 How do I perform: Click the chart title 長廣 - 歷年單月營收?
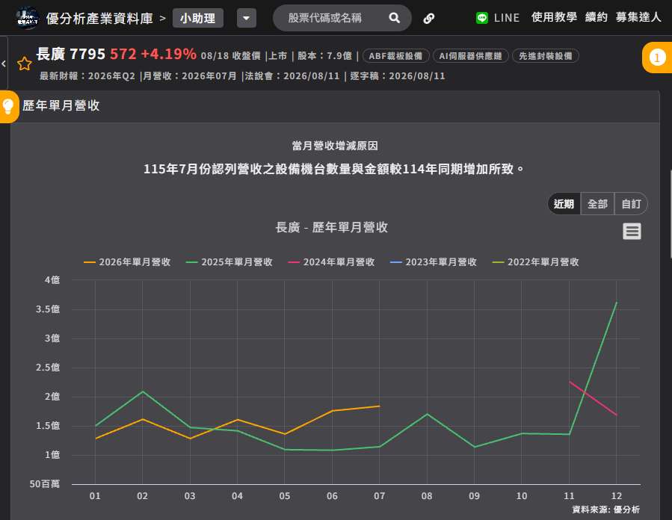point(331,227)
